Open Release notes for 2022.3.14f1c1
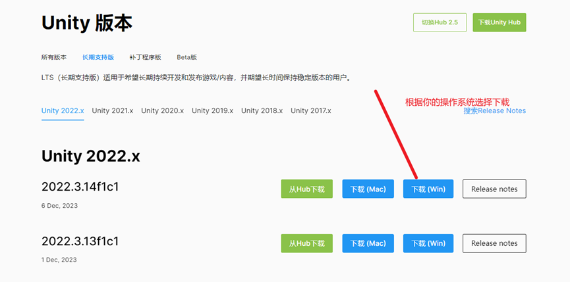The height and width of the screenshot is (282, 570). point(494,189)
